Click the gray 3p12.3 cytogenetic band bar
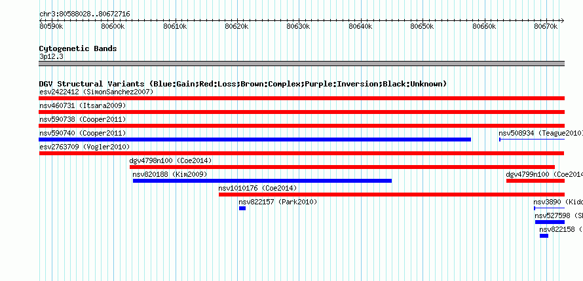 pos(301,64)
